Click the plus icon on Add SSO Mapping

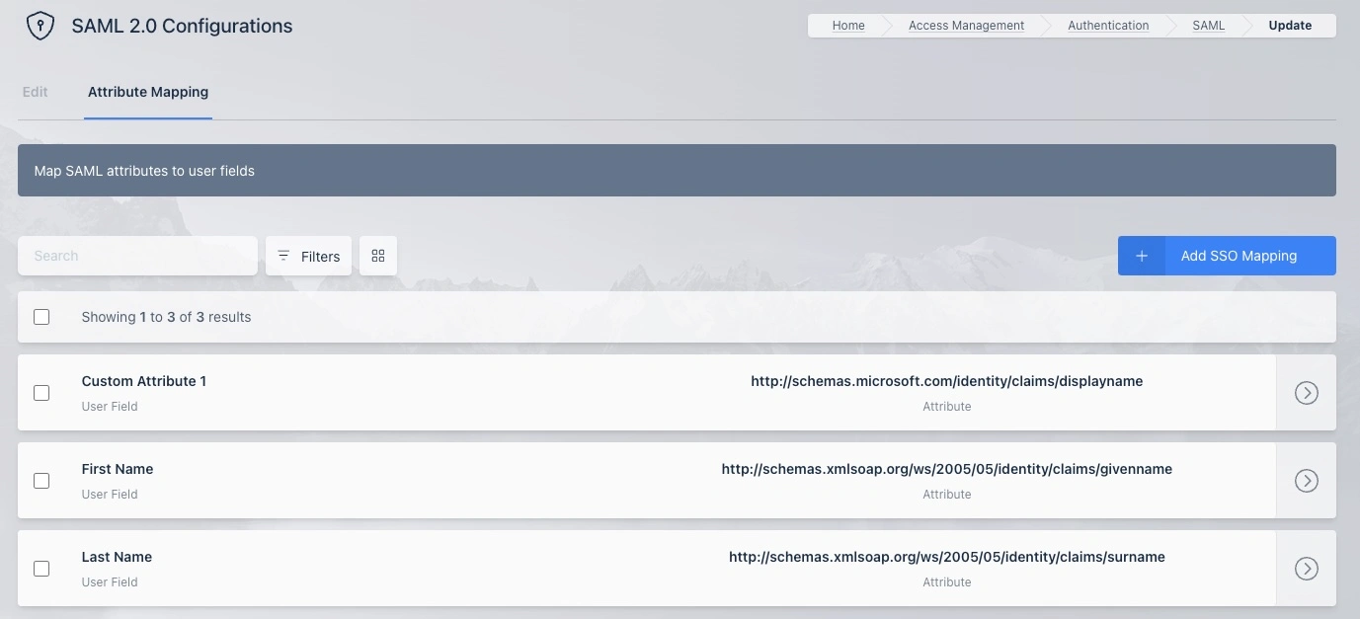[x=1142, y=255]
